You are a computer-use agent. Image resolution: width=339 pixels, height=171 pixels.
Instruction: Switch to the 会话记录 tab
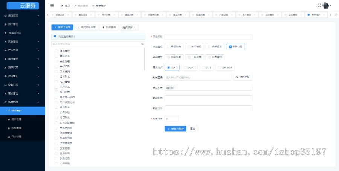[x=60, y=15]
